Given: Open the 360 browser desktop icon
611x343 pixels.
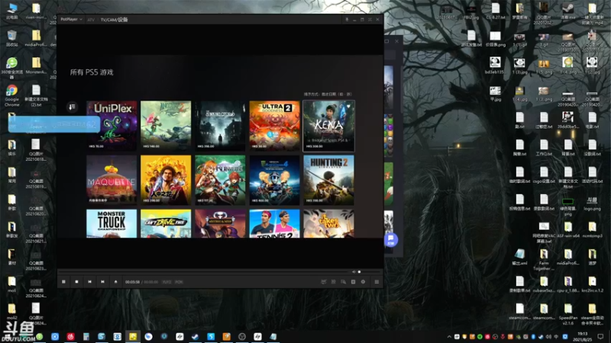Looking at the screenshot, I should tap(11, 68).
